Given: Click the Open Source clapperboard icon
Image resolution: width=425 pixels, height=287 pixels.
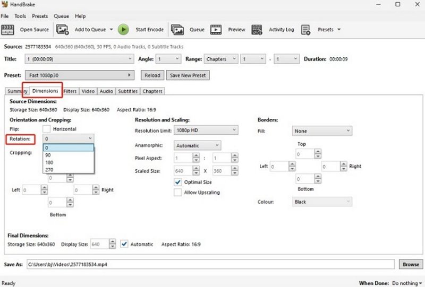Looking at the screenshot, I should tap(8, 30).
